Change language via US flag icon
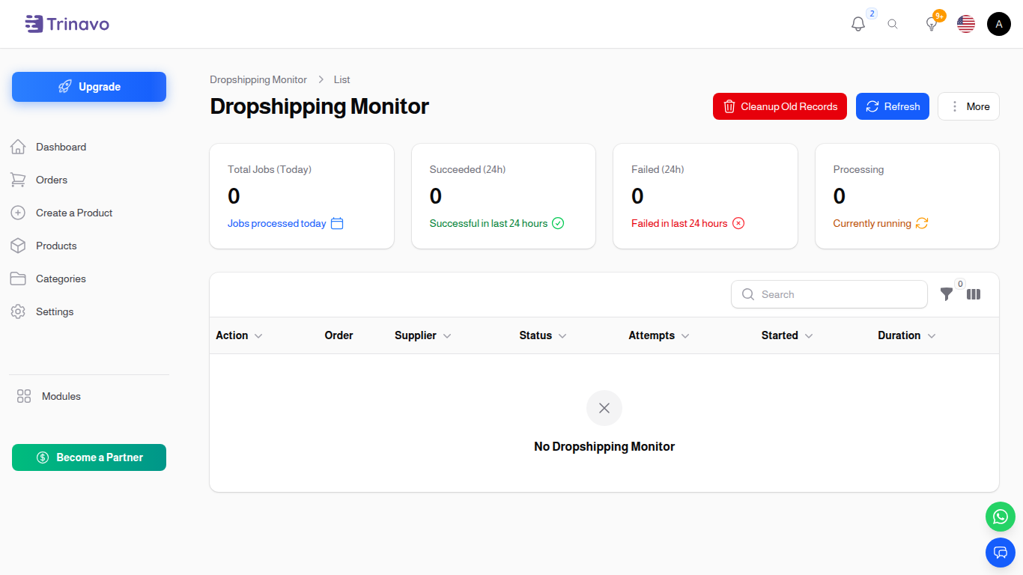 point(966,24)
